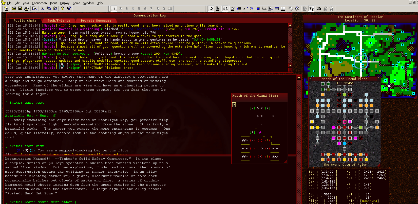This screenshot has width=418, height=204.
Task: Click pink current-room square on mapper
Action: [x=345, y=122]
